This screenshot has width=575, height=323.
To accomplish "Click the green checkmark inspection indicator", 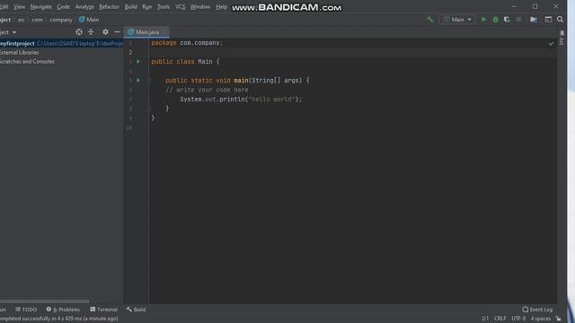I will [x=551, y=44].
